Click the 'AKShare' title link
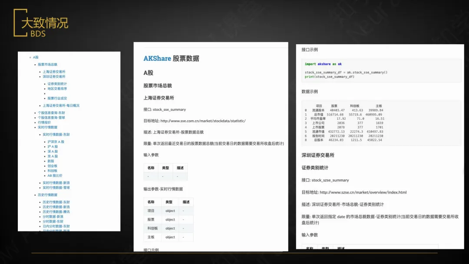The height and width of the screenshot is (264, 469). click(157, 58)
